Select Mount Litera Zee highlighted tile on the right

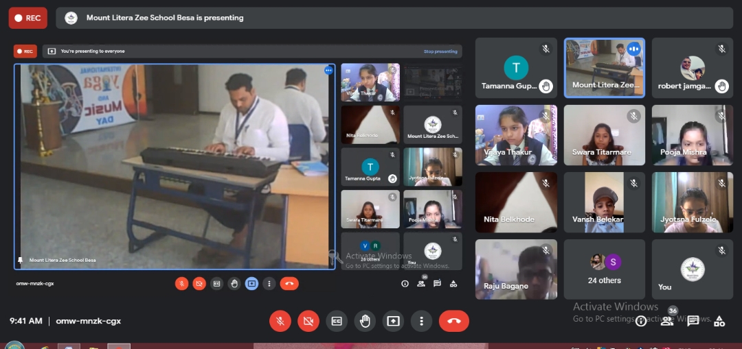point(605,68)
